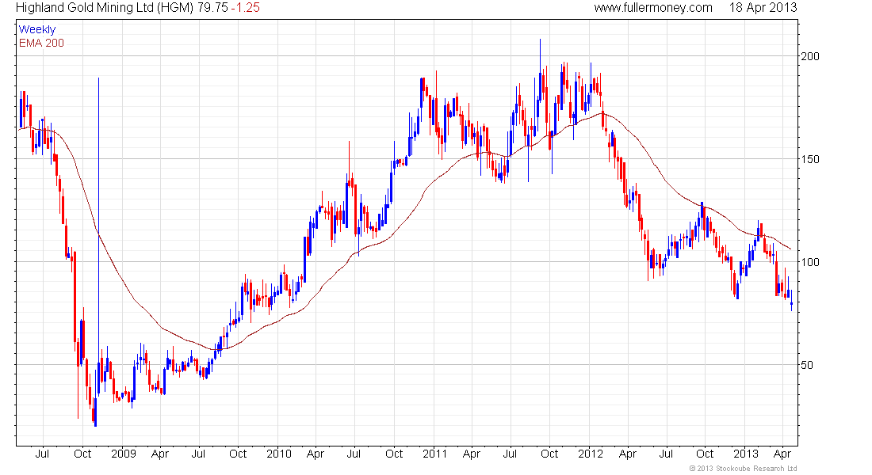Screen dimensions: 872x475
Task: Click the Stockcube Research Ltd copyright text
Action: click(743, 469)
